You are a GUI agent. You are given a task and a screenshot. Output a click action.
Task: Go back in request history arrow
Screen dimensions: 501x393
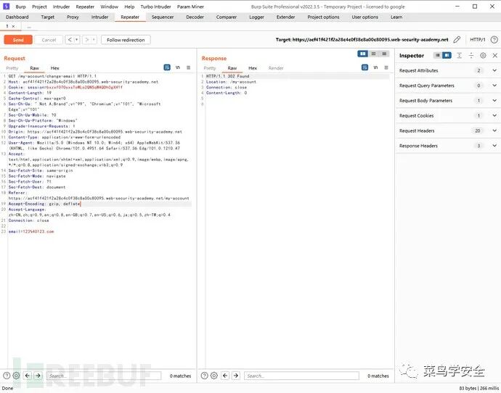(70, 40)
